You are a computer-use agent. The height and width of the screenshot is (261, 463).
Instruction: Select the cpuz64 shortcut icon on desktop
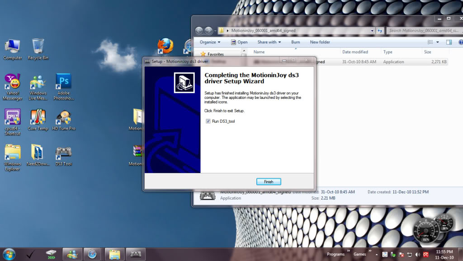click(12, 122)
